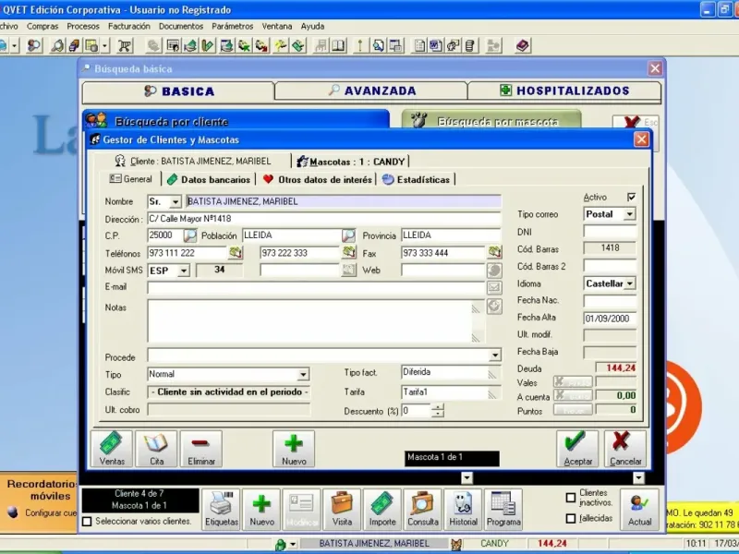
Task: Open the Facturación menu
Action: 129,26
